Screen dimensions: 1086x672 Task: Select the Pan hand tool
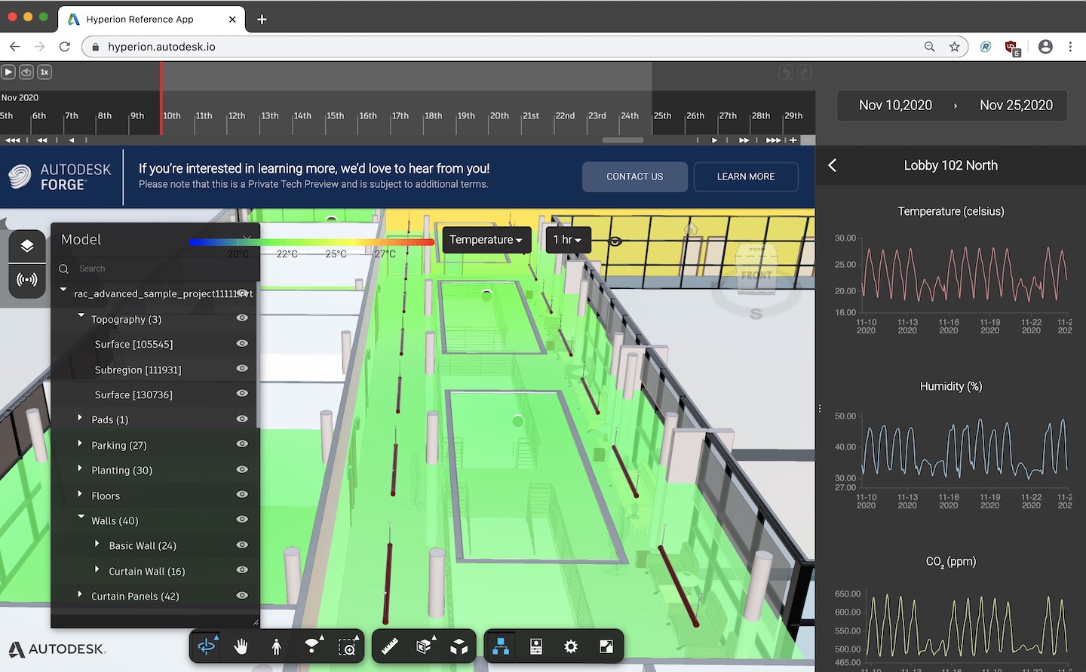click(241, 646)
